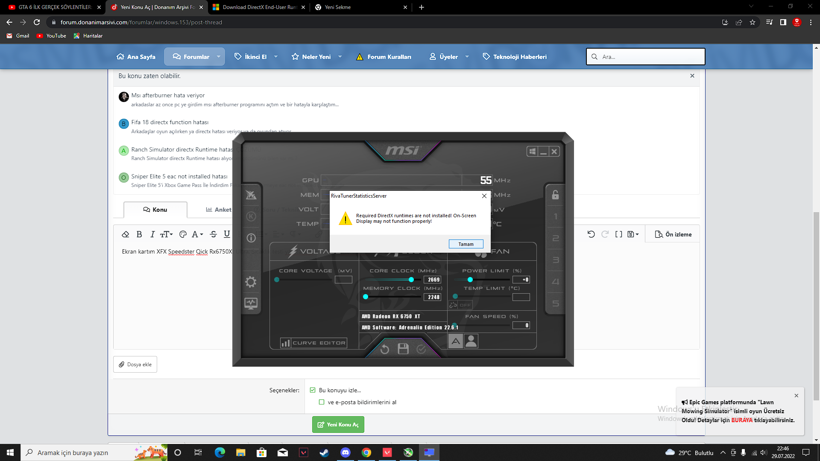Switch to Anket tab
This screenshot has width=820, height=461.
[219, 210]
